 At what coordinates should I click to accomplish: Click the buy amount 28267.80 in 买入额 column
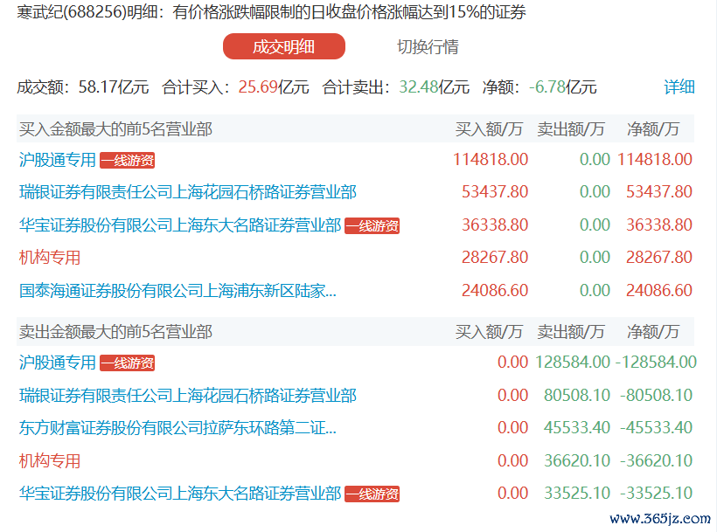495,257
